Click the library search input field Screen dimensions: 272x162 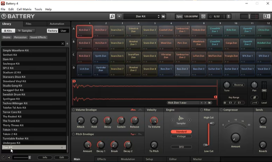[31, 44]
